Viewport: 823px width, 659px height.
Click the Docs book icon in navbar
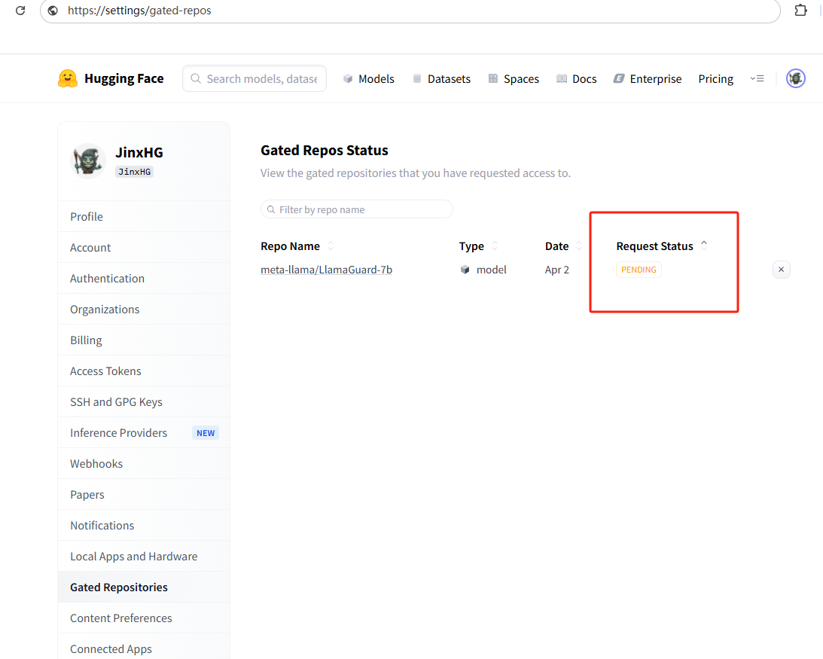click(x=562, y=79)
